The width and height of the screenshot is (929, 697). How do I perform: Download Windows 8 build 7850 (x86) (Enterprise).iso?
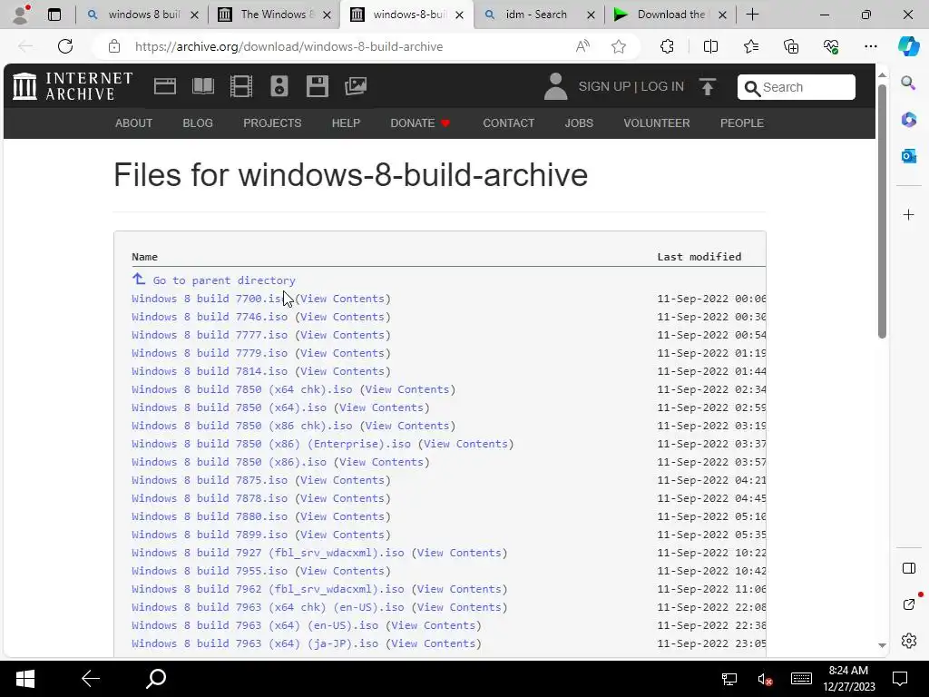pos(271,444)
